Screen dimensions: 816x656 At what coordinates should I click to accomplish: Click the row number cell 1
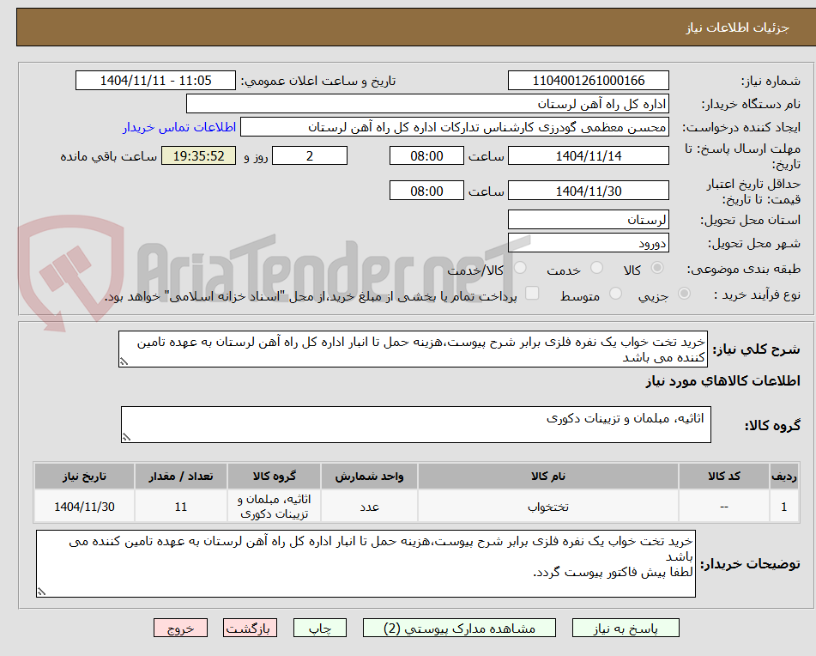click(784, 507)
